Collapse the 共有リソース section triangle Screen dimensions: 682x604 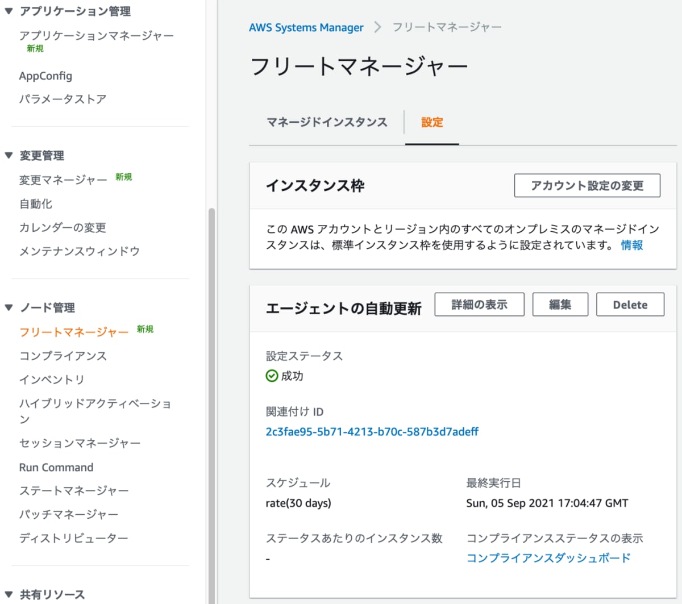point(9,594)
